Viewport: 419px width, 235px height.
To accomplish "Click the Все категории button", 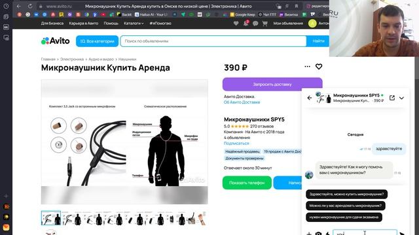I will click(x=97, y=41).
